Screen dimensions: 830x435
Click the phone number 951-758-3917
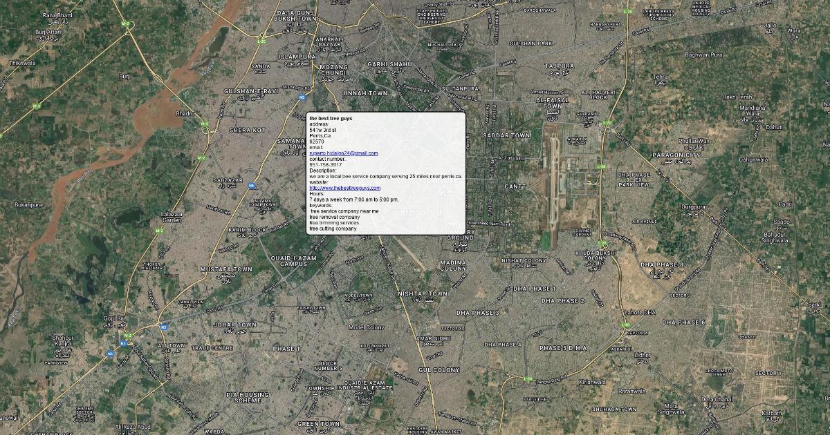pos(325,165)
